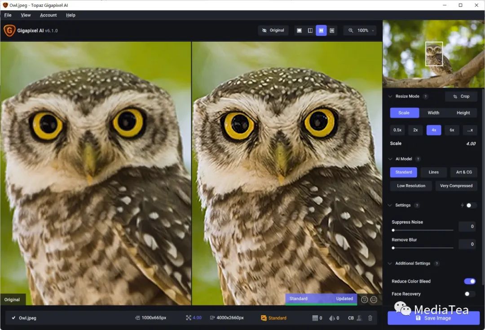Disable Reduce Color Bleed switch
The height and width of the screenshot is (330, 485).
pos(470,281)
